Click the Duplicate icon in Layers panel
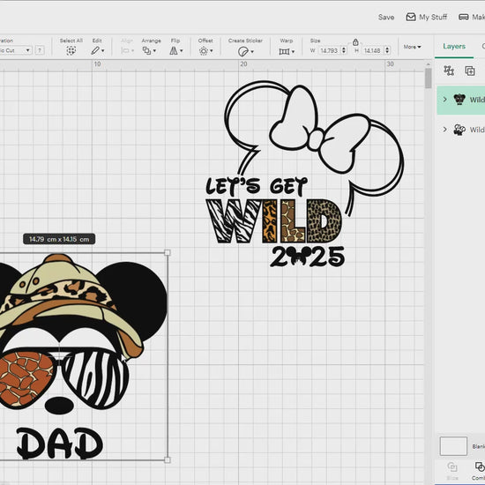 (x=470, y=71)
